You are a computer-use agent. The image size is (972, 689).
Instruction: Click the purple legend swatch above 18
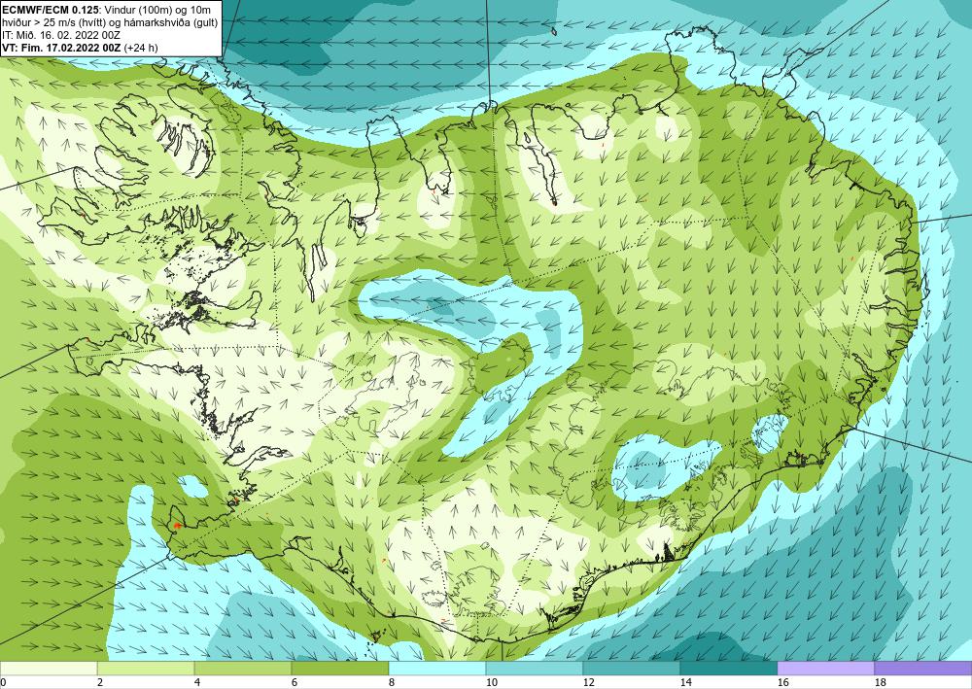click(x=923, y=669)
